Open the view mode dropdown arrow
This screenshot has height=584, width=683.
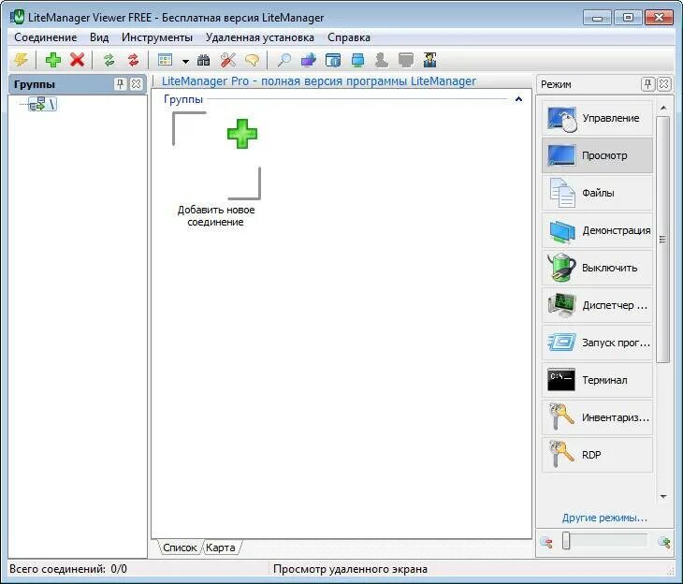[x=185, y=62]
